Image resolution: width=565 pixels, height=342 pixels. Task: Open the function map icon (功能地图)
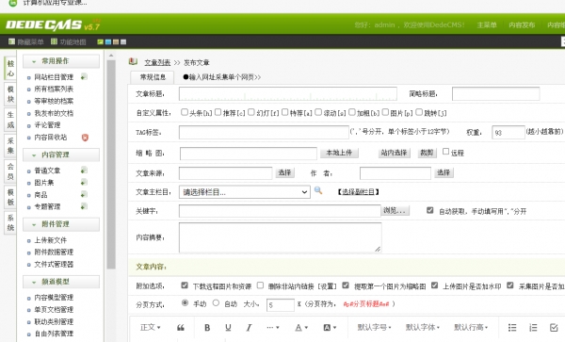tap(54, 41)
